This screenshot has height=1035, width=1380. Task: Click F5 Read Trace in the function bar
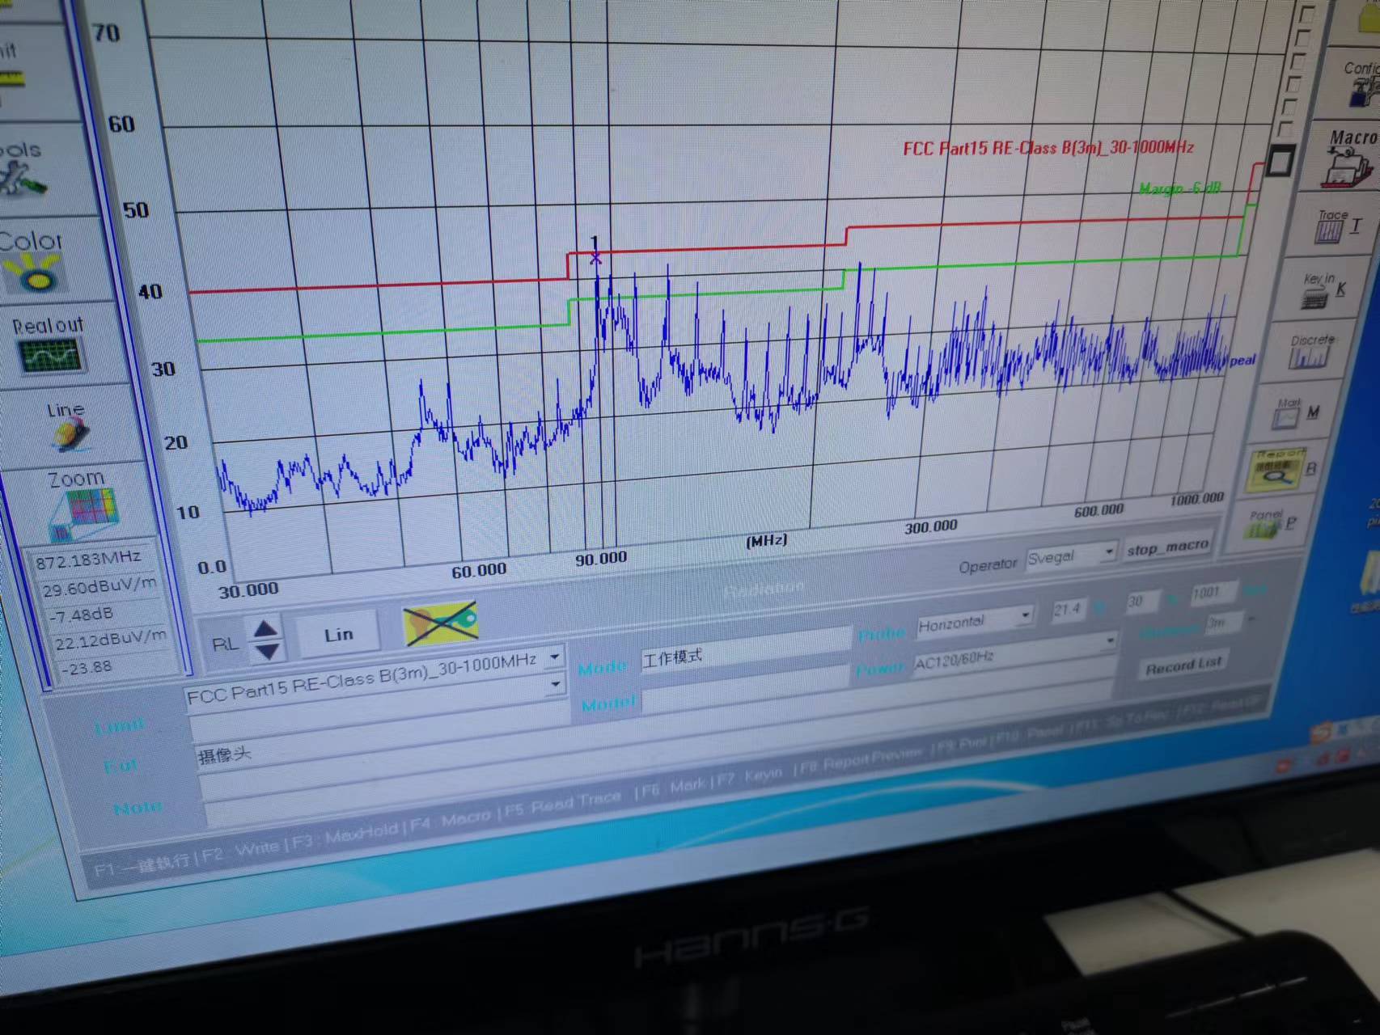click(x=564, y=803)
